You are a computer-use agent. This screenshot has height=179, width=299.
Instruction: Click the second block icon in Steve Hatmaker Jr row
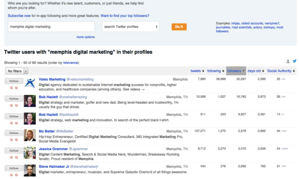pyautogui.click(x=17, y=175)
